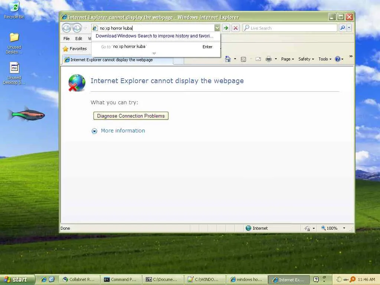Click the Internet Explorer quick launch icon
Viewport: 380px width, 285px height.
44,279
